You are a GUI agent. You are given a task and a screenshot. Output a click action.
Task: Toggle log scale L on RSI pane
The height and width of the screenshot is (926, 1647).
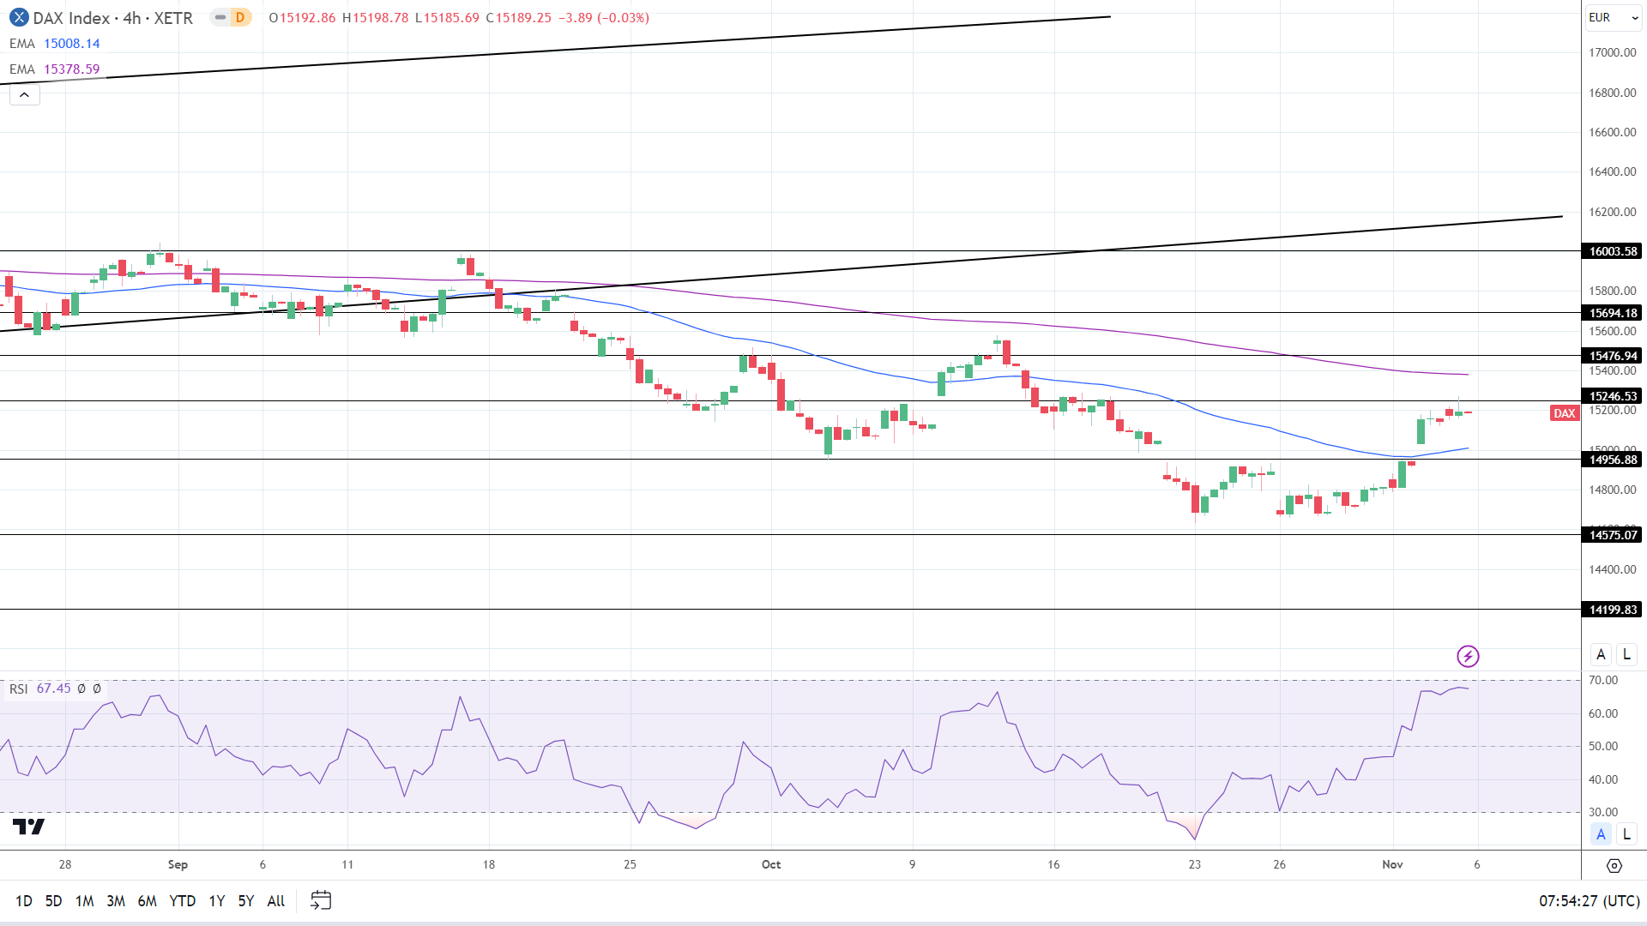tap(1626, 834)
